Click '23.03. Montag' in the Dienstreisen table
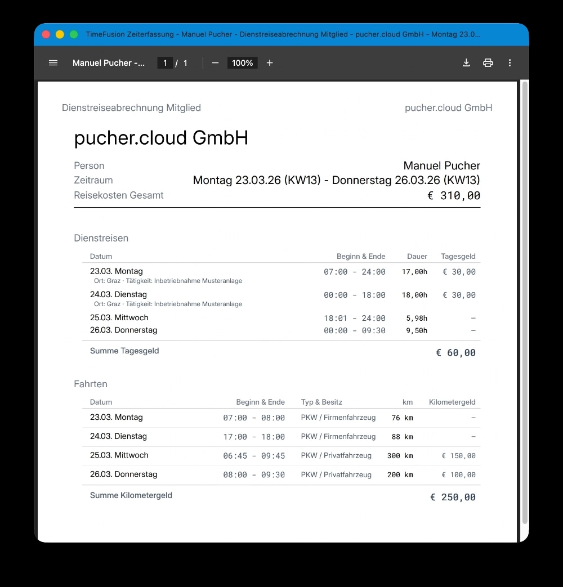 coord(117,271)
